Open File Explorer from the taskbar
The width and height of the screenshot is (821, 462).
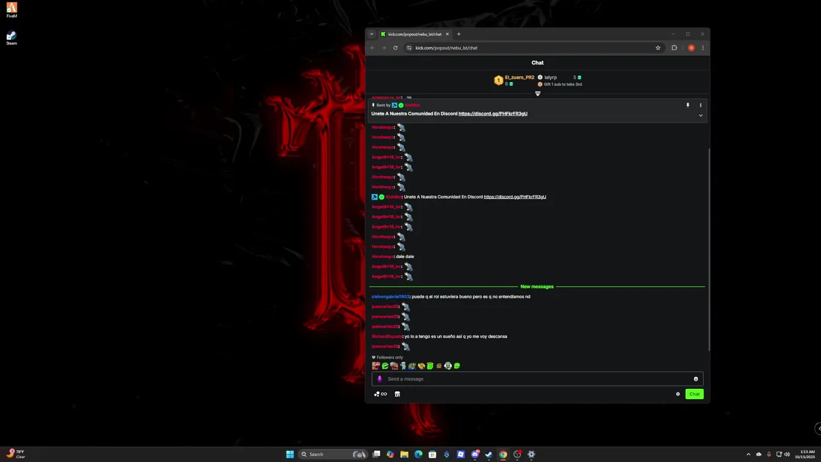pos(404,454)
